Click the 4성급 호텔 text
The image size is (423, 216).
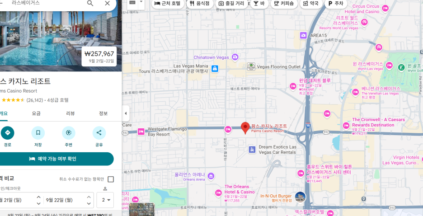[57, 100]
